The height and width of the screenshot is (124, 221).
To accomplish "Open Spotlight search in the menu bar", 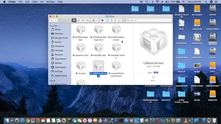I will coord(206,2).
